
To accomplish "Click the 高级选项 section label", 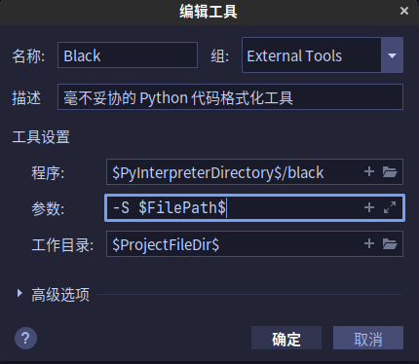I will click(60, 295).
